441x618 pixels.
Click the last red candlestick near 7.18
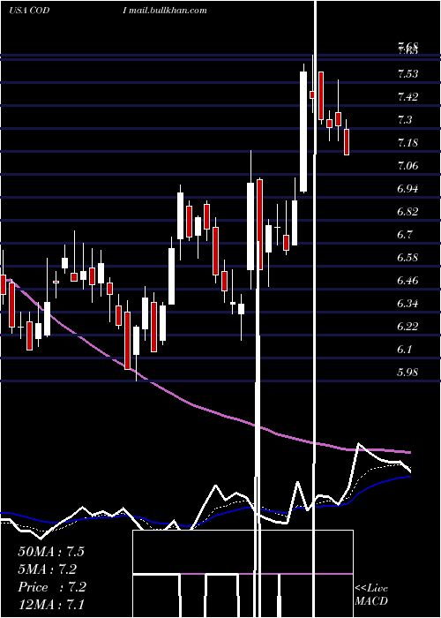click(x=347, y=141)
